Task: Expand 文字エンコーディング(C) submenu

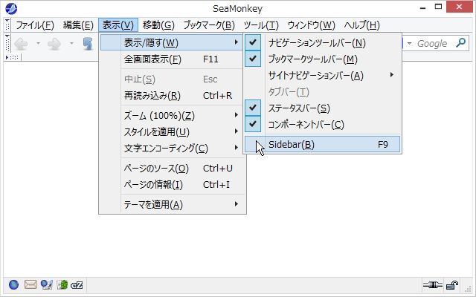Action: (x=172, y=148)
